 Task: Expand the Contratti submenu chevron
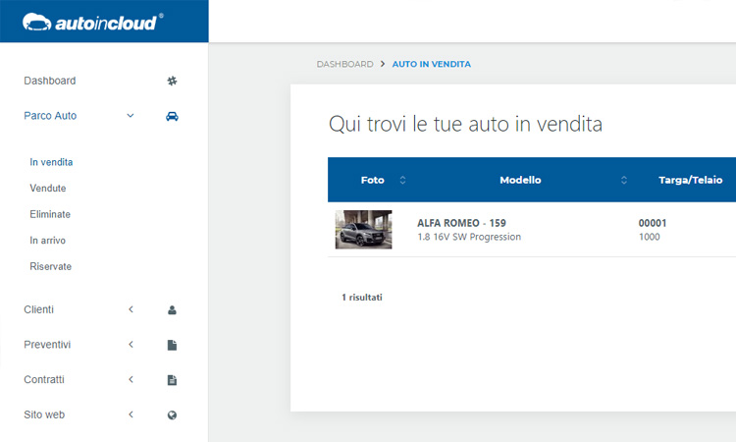click(x=131, y=379)
